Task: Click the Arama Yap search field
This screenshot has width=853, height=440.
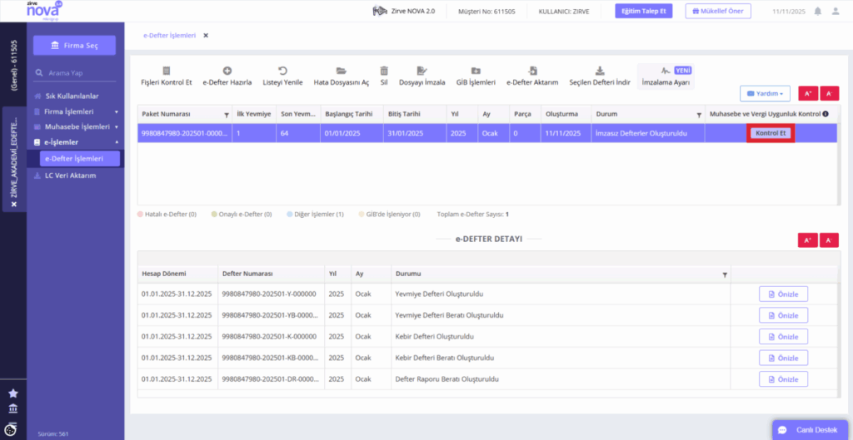Action: click(74, 73)
